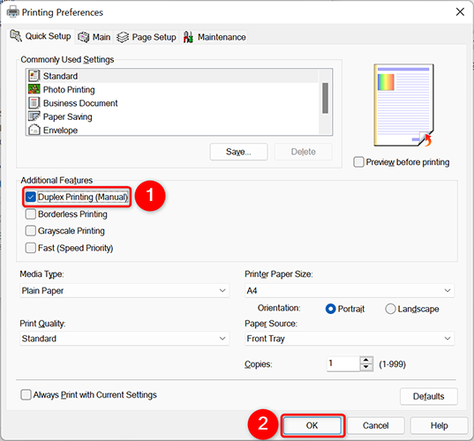Choose the Envelope profile icon
474x441 pixels.
pos(34,130)
